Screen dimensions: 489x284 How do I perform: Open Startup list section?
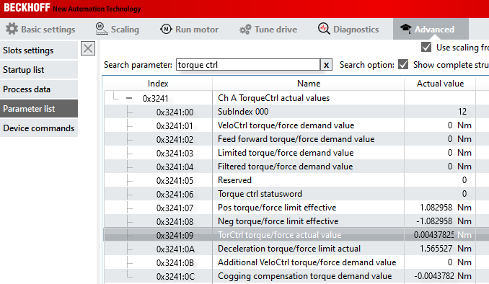point(39,70)
